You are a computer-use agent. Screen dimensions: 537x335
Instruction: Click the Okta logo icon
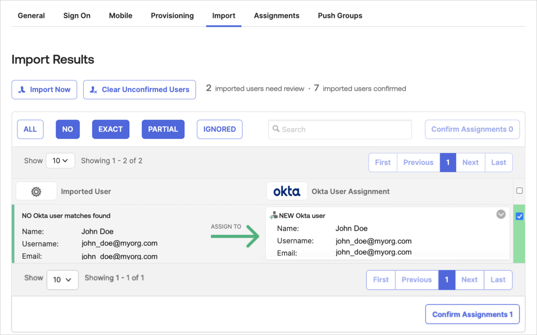[287, 191]
